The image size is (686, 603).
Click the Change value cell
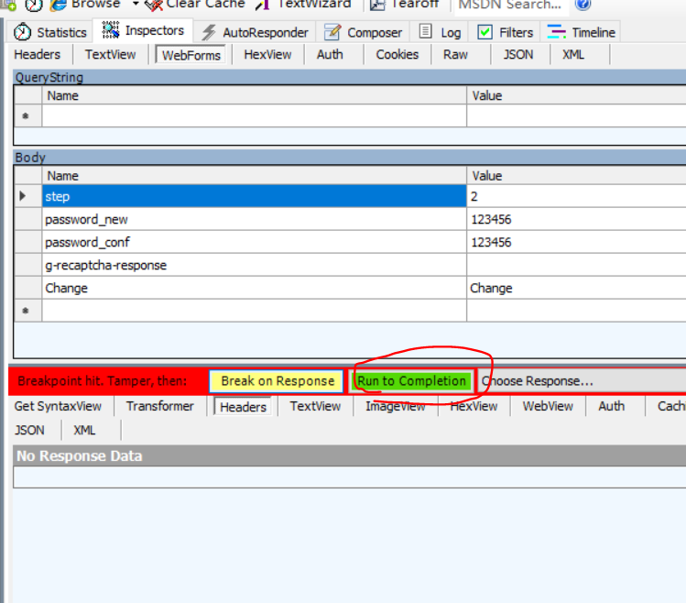pyautogui.click(x=577, y=288)
